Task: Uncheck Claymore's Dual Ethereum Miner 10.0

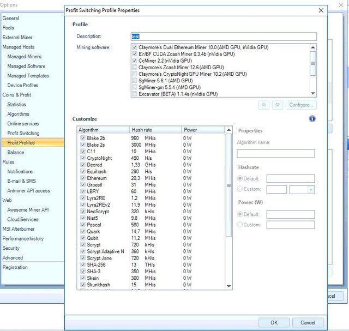Action: coord(135,47)
